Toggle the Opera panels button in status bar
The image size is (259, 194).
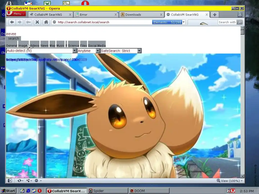10,181
